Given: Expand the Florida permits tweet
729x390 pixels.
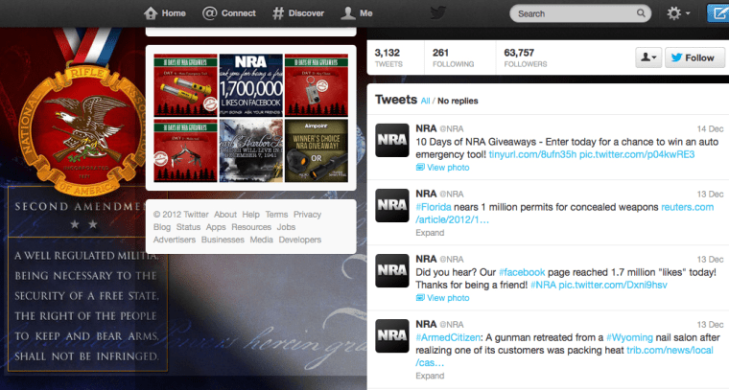Looking at the screenshot, I should (430, 233).
